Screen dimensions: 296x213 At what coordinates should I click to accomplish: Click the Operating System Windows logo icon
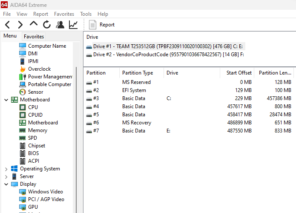[14, 169]
